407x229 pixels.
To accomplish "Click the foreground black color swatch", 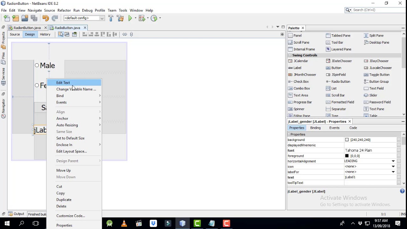I will tap(347, 156).
